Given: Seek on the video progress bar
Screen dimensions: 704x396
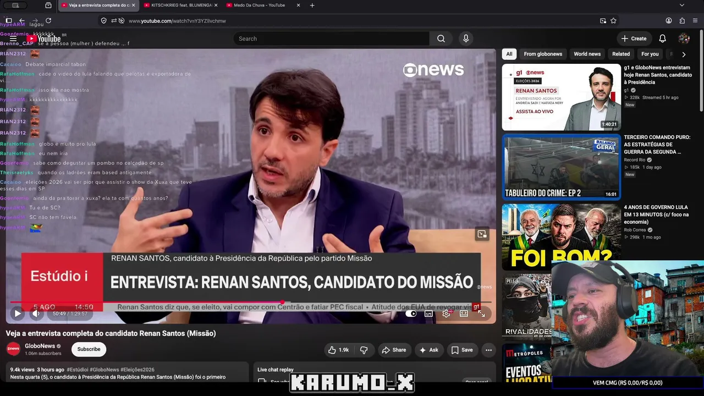Looking at the screenshot, I should [x=250, y=302].
